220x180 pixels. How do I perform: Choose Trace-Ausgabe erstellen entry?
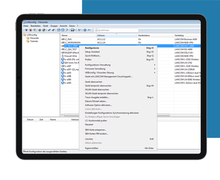118,97
